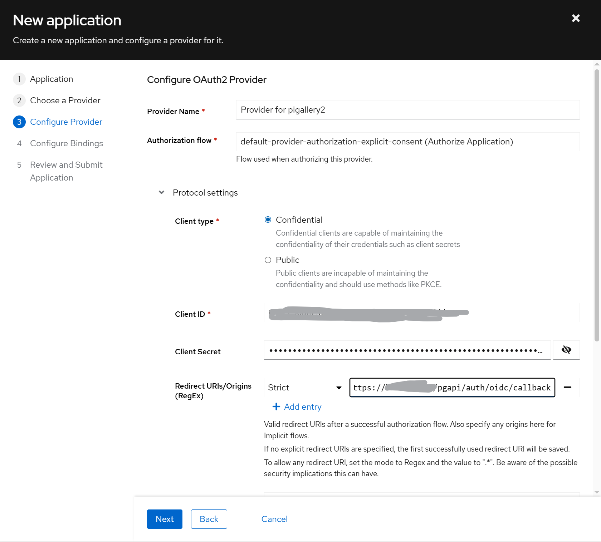601x542 pixels.
Task: Jump to step 4 Configure Bindings
Action: point(66,143)
